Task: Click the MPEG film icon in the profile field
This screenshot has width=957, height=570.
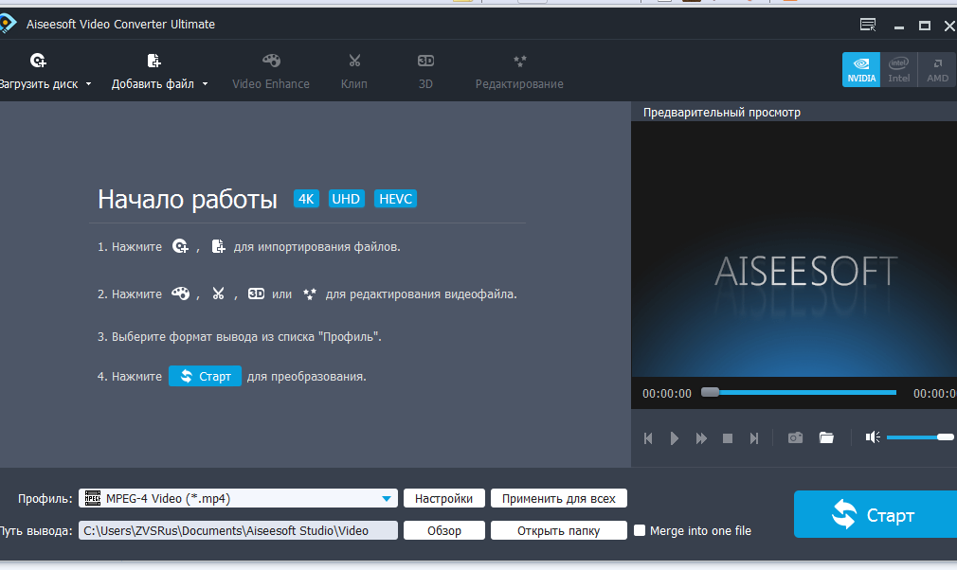Action: pyautogui.click(x=93, y=498)
